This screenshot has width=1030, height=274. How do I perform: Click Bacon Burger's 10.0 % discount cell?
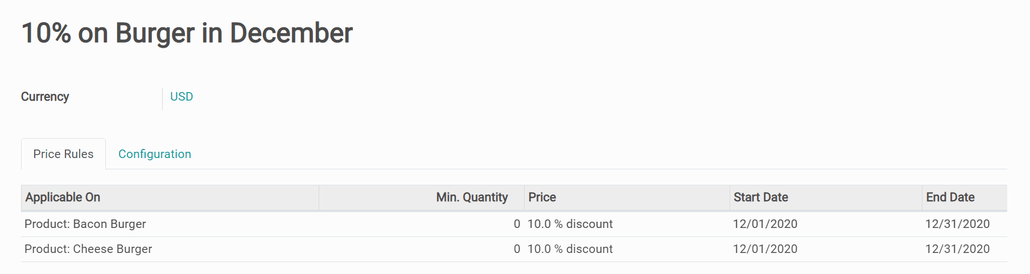pos(570,224)
